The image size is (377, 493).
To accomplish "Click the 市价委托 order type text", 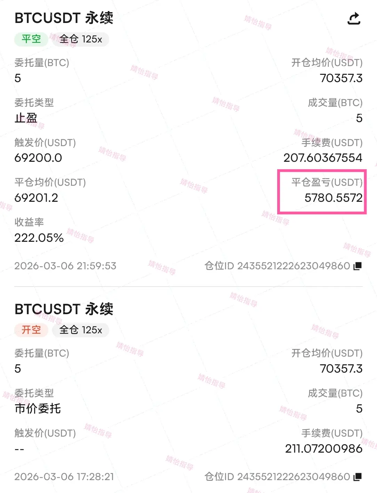I will coord(38,408).
